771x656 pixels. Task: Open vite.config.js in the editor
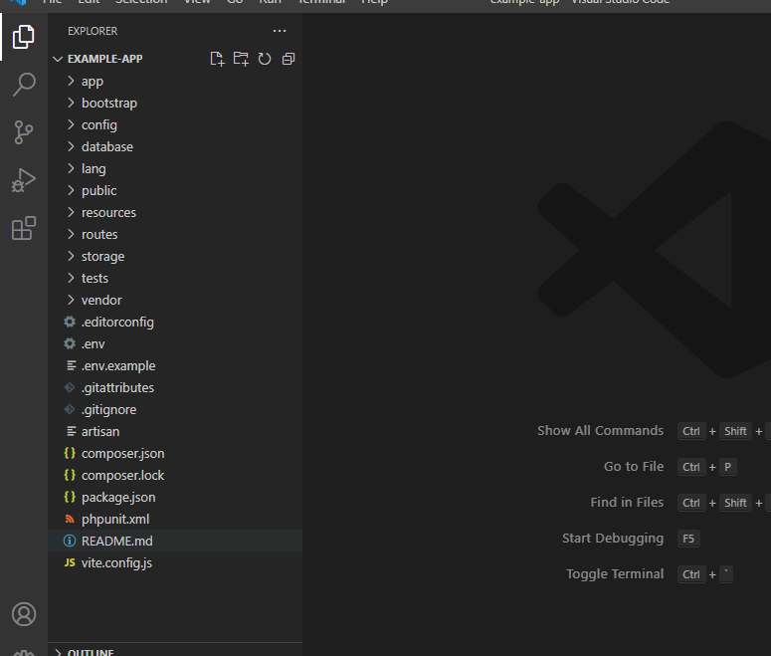tap(175, 562)
